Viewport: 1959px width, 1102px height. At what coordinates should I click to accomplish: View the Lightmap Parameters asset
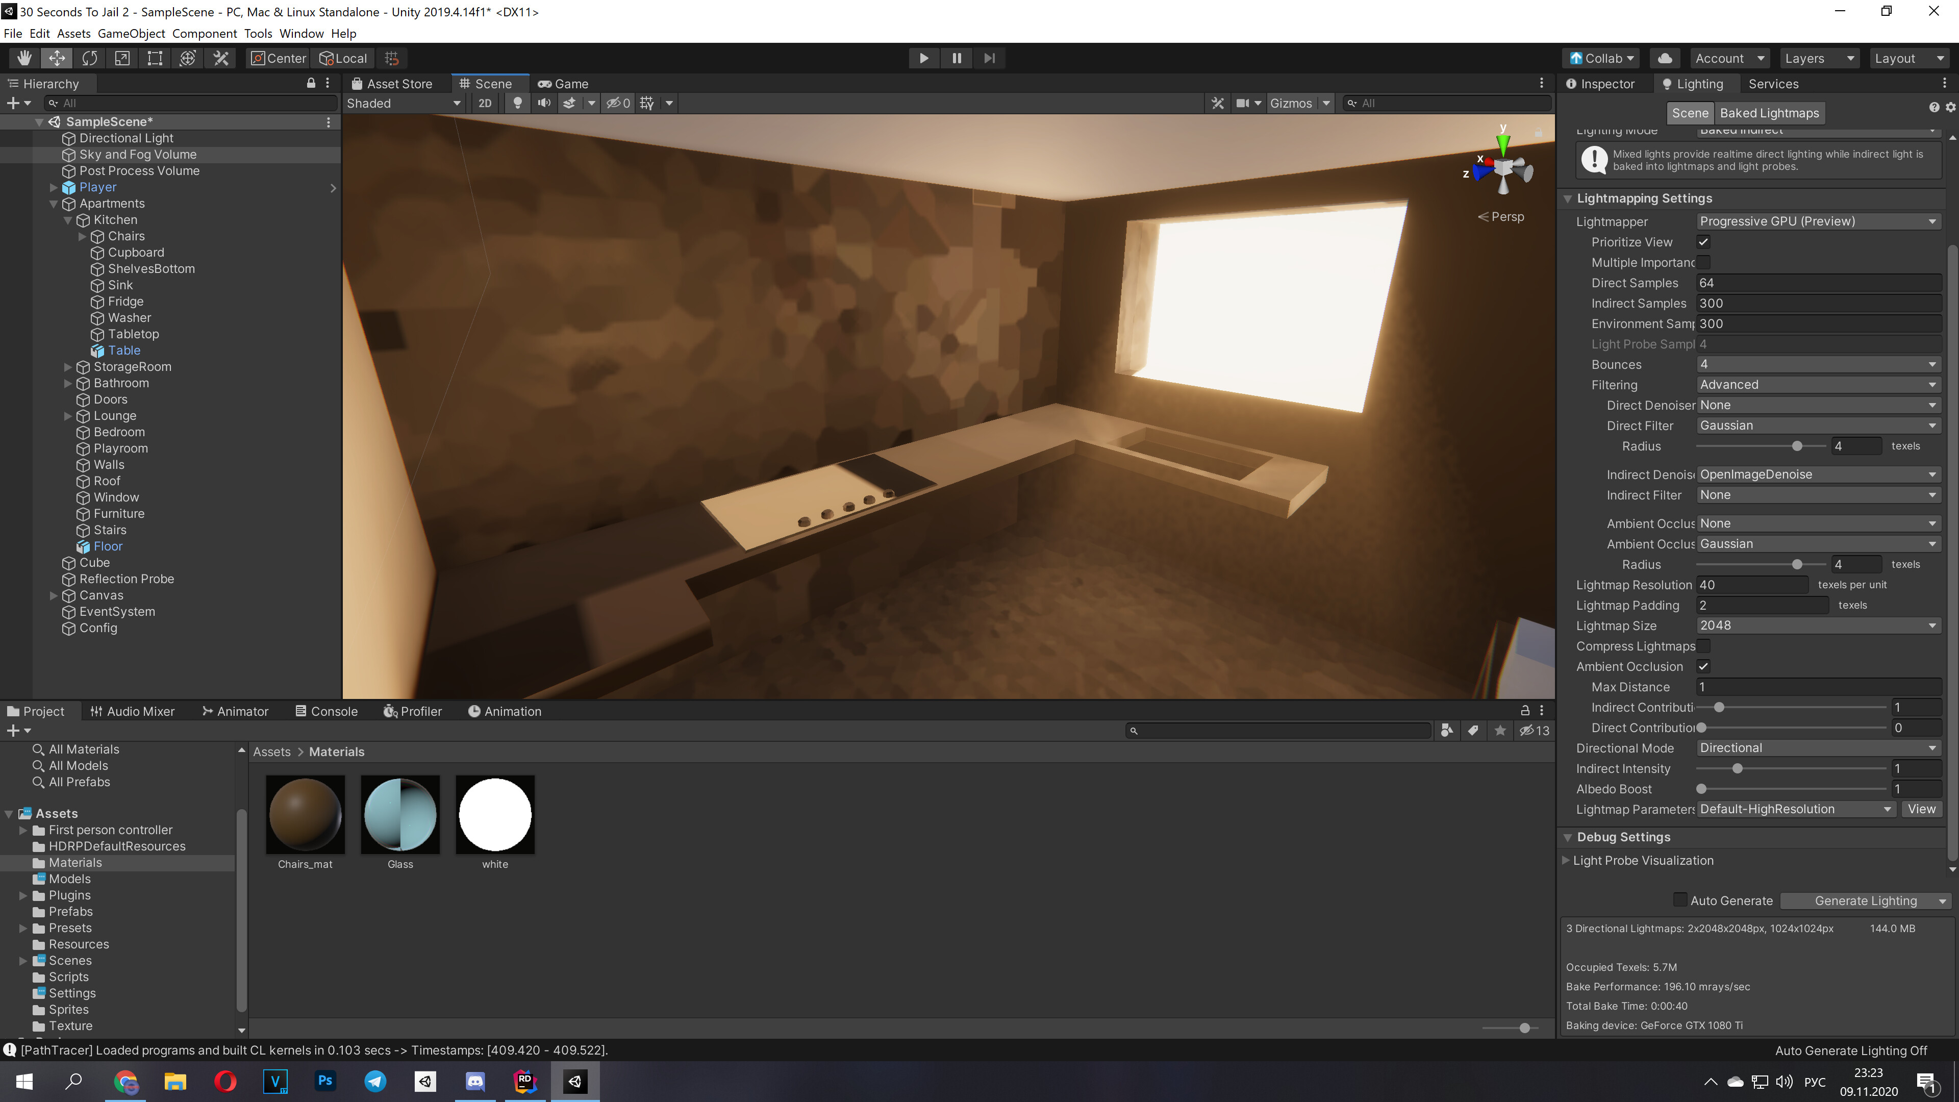pos(1922,809)
